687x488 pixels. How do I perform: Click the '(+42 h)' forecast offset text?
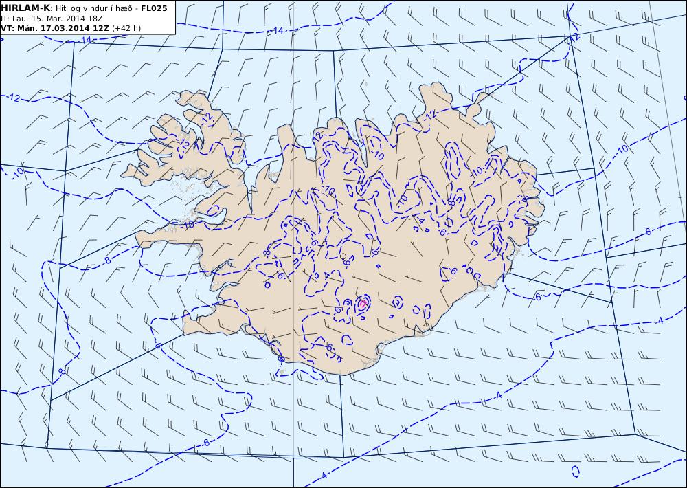[x=126, y=28]
